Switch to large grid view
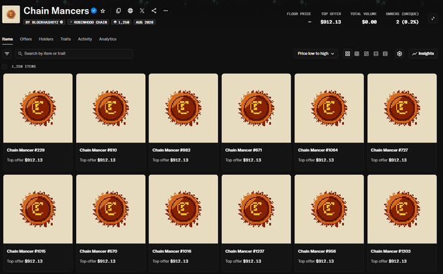The image size is (443, 274). point(347,53)
